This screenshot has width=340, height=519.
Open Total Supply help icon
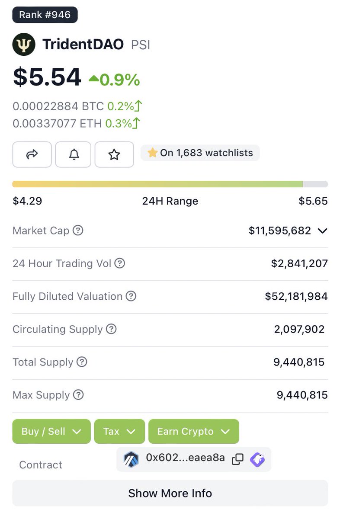[82, 362]
